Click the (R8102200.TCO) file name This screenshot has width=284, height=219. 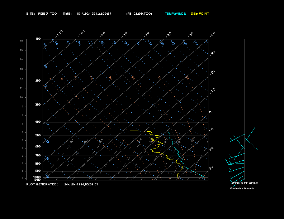pyautogui.click(x=139, y=14)
